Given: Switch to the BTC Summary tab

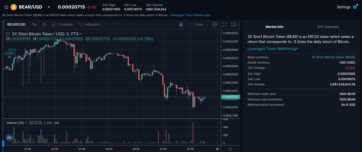Looking at the screenshot, I should tap(328, 27).
